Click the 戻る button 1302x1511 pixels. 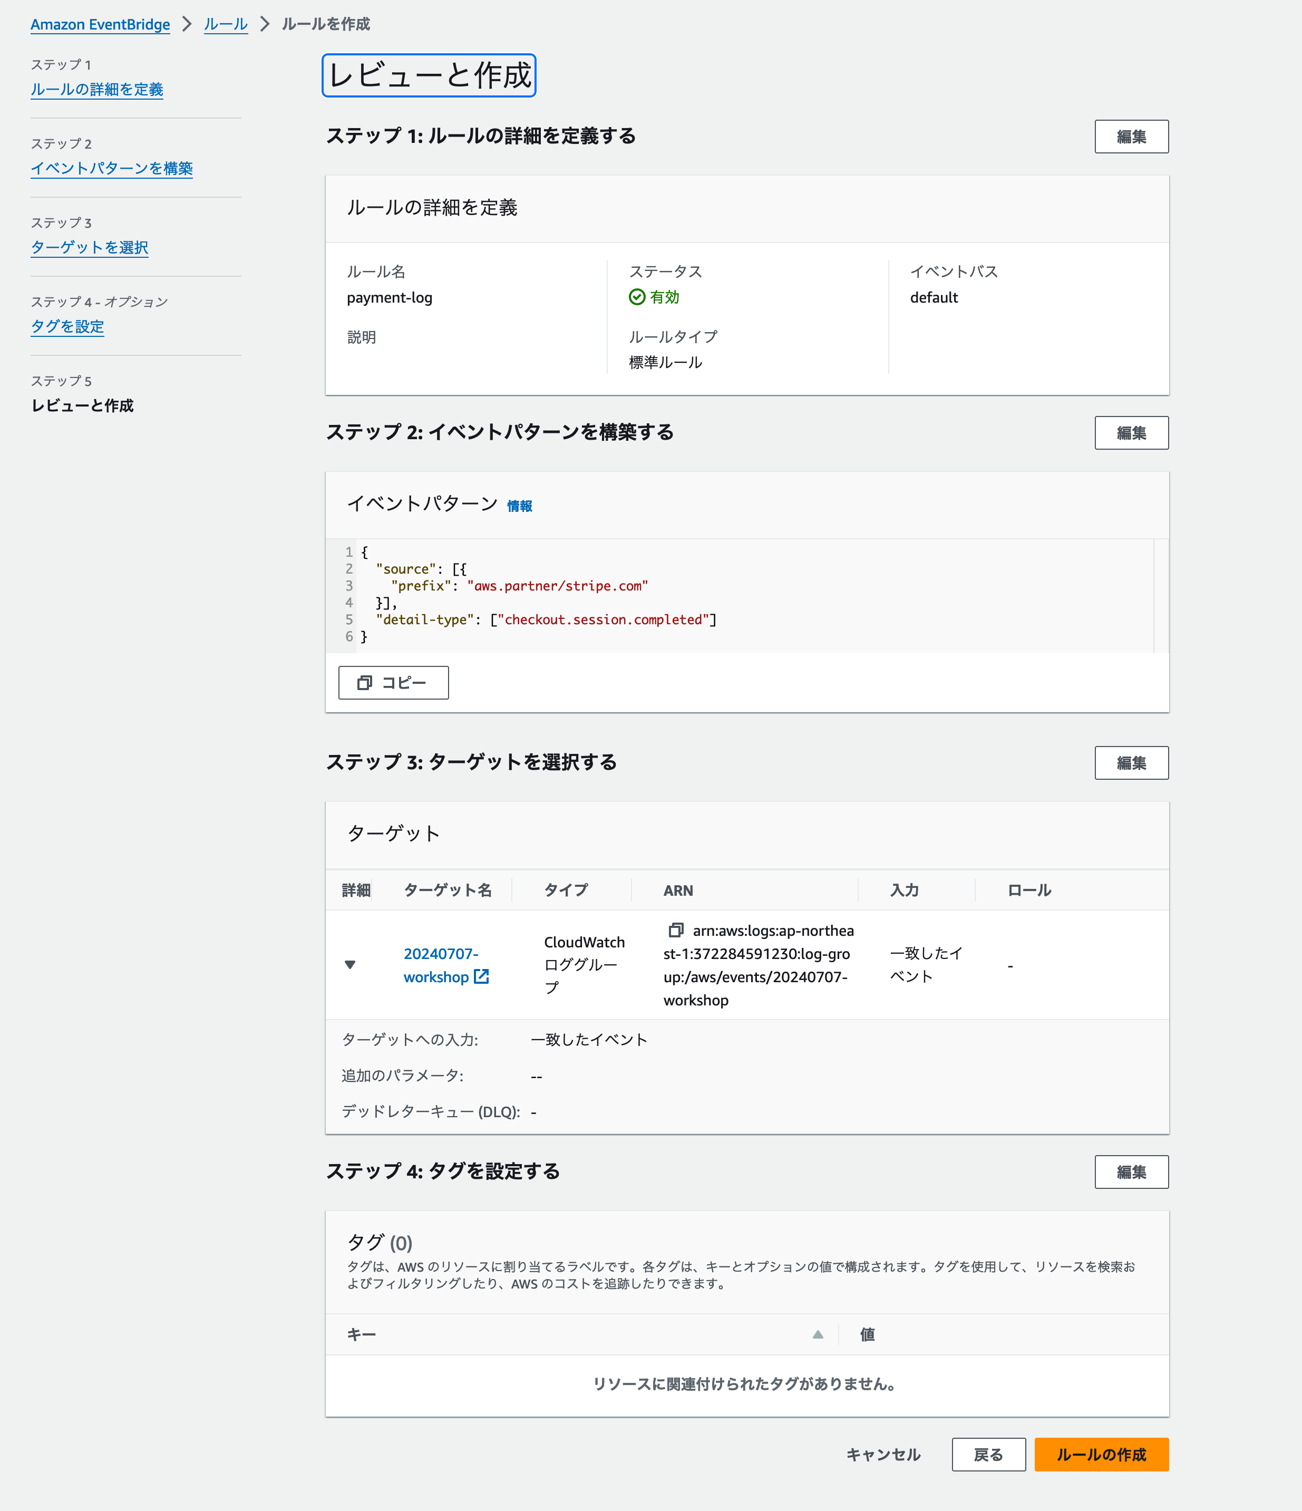(988, 1454)
